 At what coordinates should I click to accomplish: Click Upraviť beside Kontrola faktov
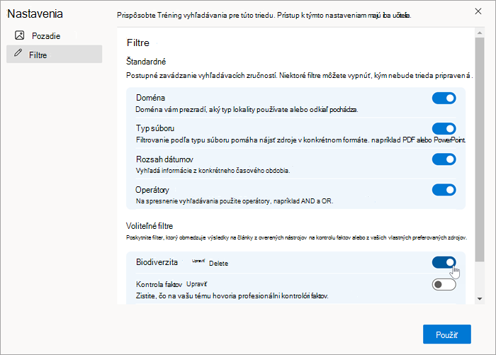tap(196, 284)
